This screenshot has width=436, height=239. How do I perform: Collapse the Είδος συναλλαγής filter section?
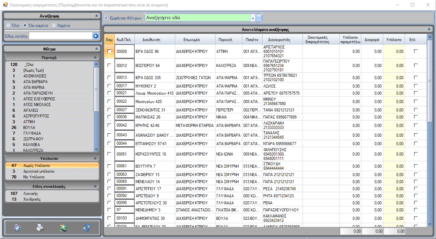tap(95, 186)
